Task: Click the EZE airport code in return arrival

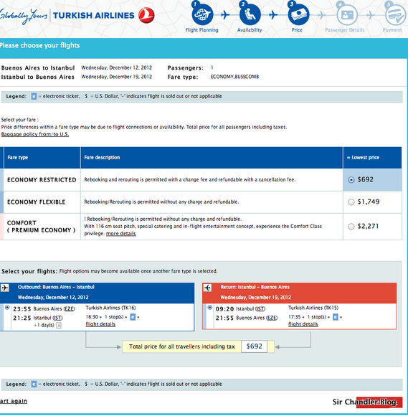Action: click(x=272, y=318)
